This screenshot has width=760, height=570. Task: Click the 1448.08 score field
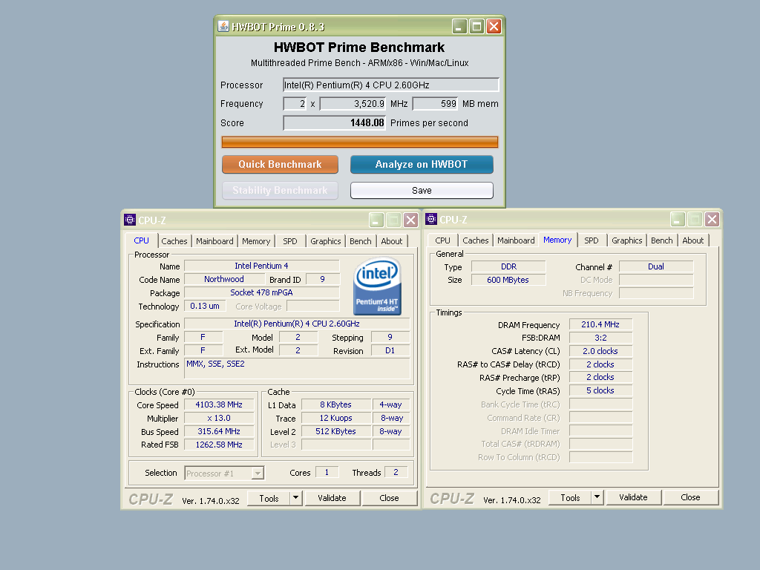(x=335, y=123)
